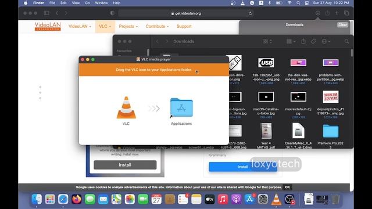372x209 pixels.
Task: Open Wi-Fi status menu
Action: 289,3
